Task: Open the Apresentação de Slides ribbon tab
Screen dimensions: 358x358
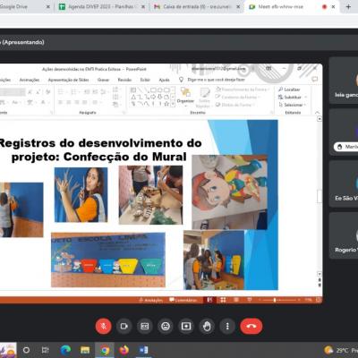Action: (68, 80)
